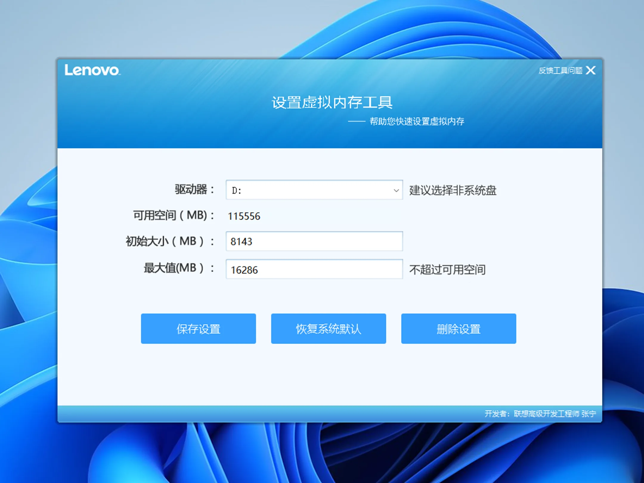Click the 删除设置 button

coord(459,329)
